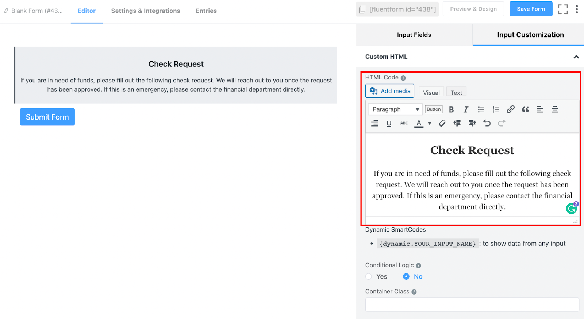The width and height of the screenshot is (584, 319).
Task: Open the Paragraph format dropdown
Action: [x=395, y=109]
